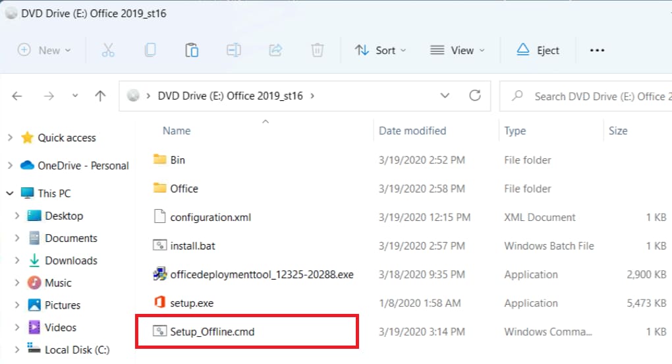The image size is (672, 364).
Task: Click the Paste clipboard icon
Action: (x=192, y=50)
